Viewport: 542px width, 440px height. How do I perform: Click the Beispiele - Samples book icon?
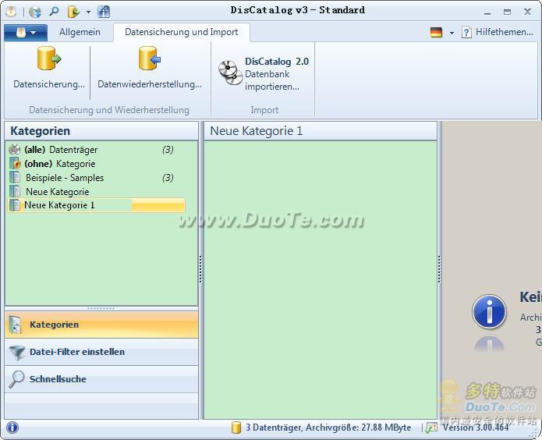15,177
